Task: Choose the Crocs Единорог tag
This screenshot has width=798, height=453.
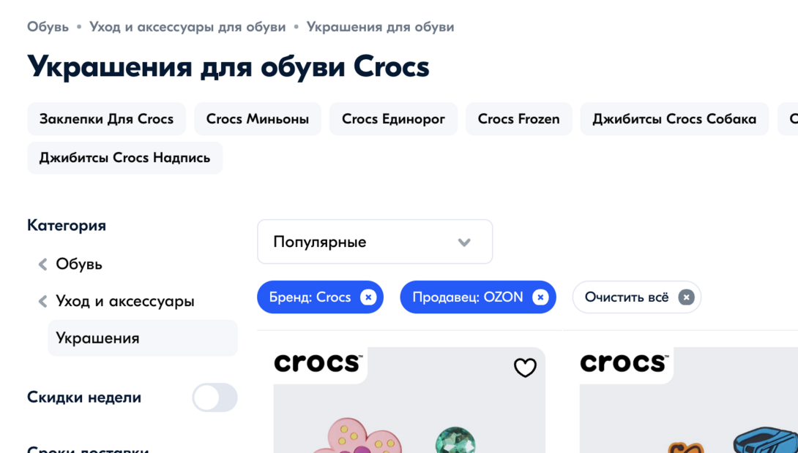Action: tap(393, 119)
